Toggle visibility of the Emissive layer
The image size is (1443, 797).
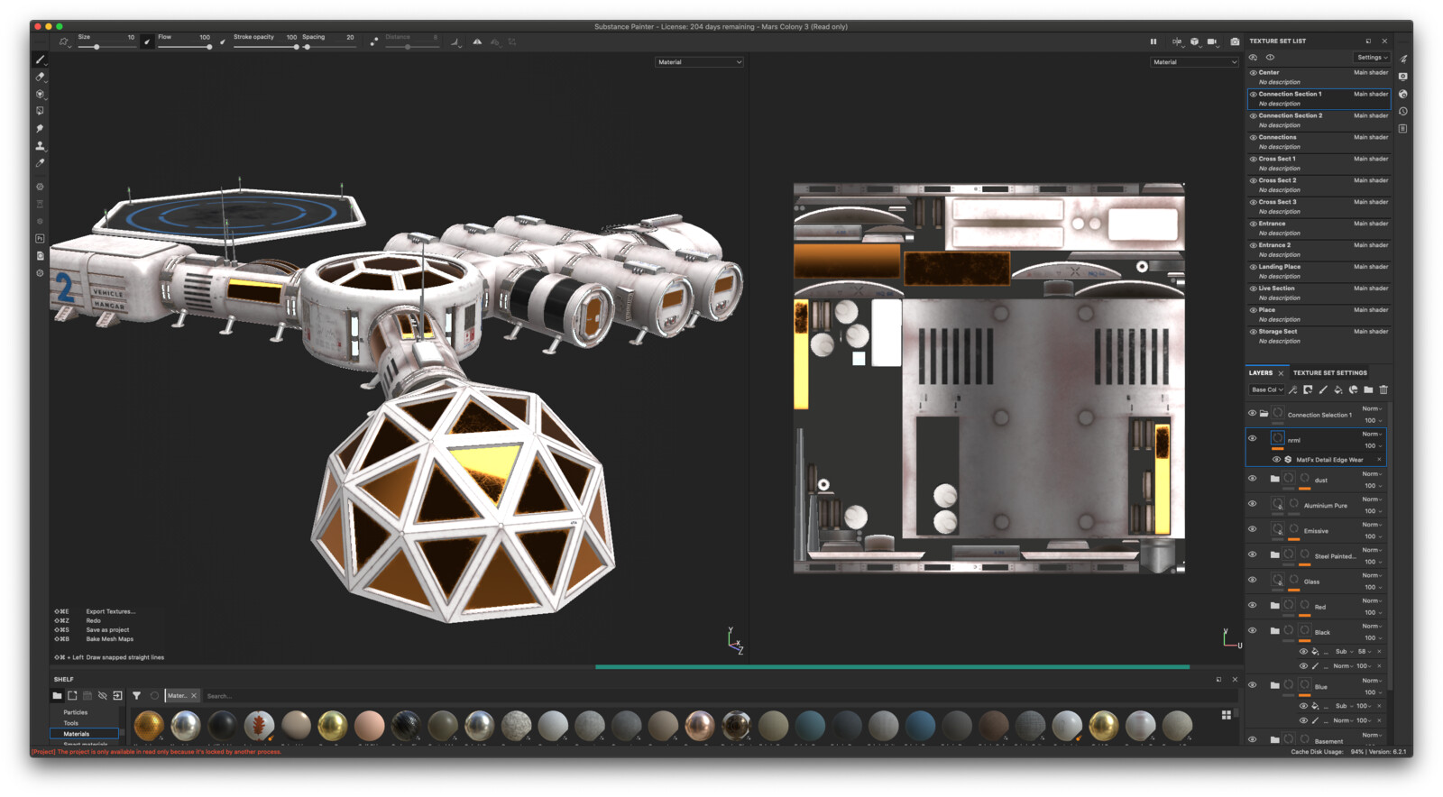(x=1252, y=529)
